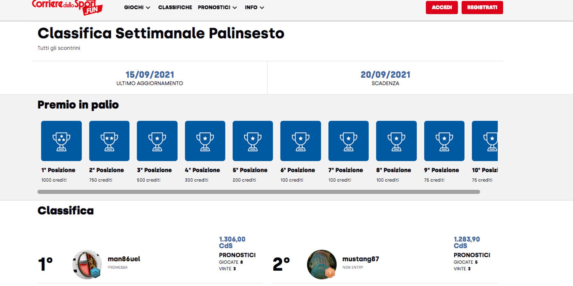The width and height of the screenshot is (573, 286).
Task: Open man86uel's profile avatar
Action: (87, 264)
